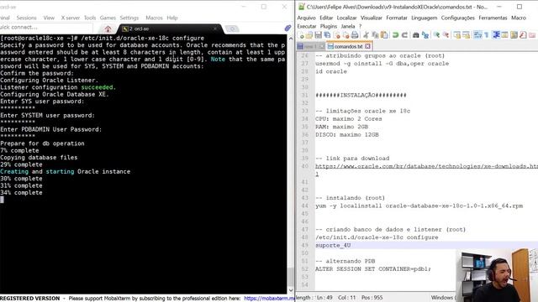Open the Plugins menu
The width and height of the screenshot is (538, 302).
point(329,26)
